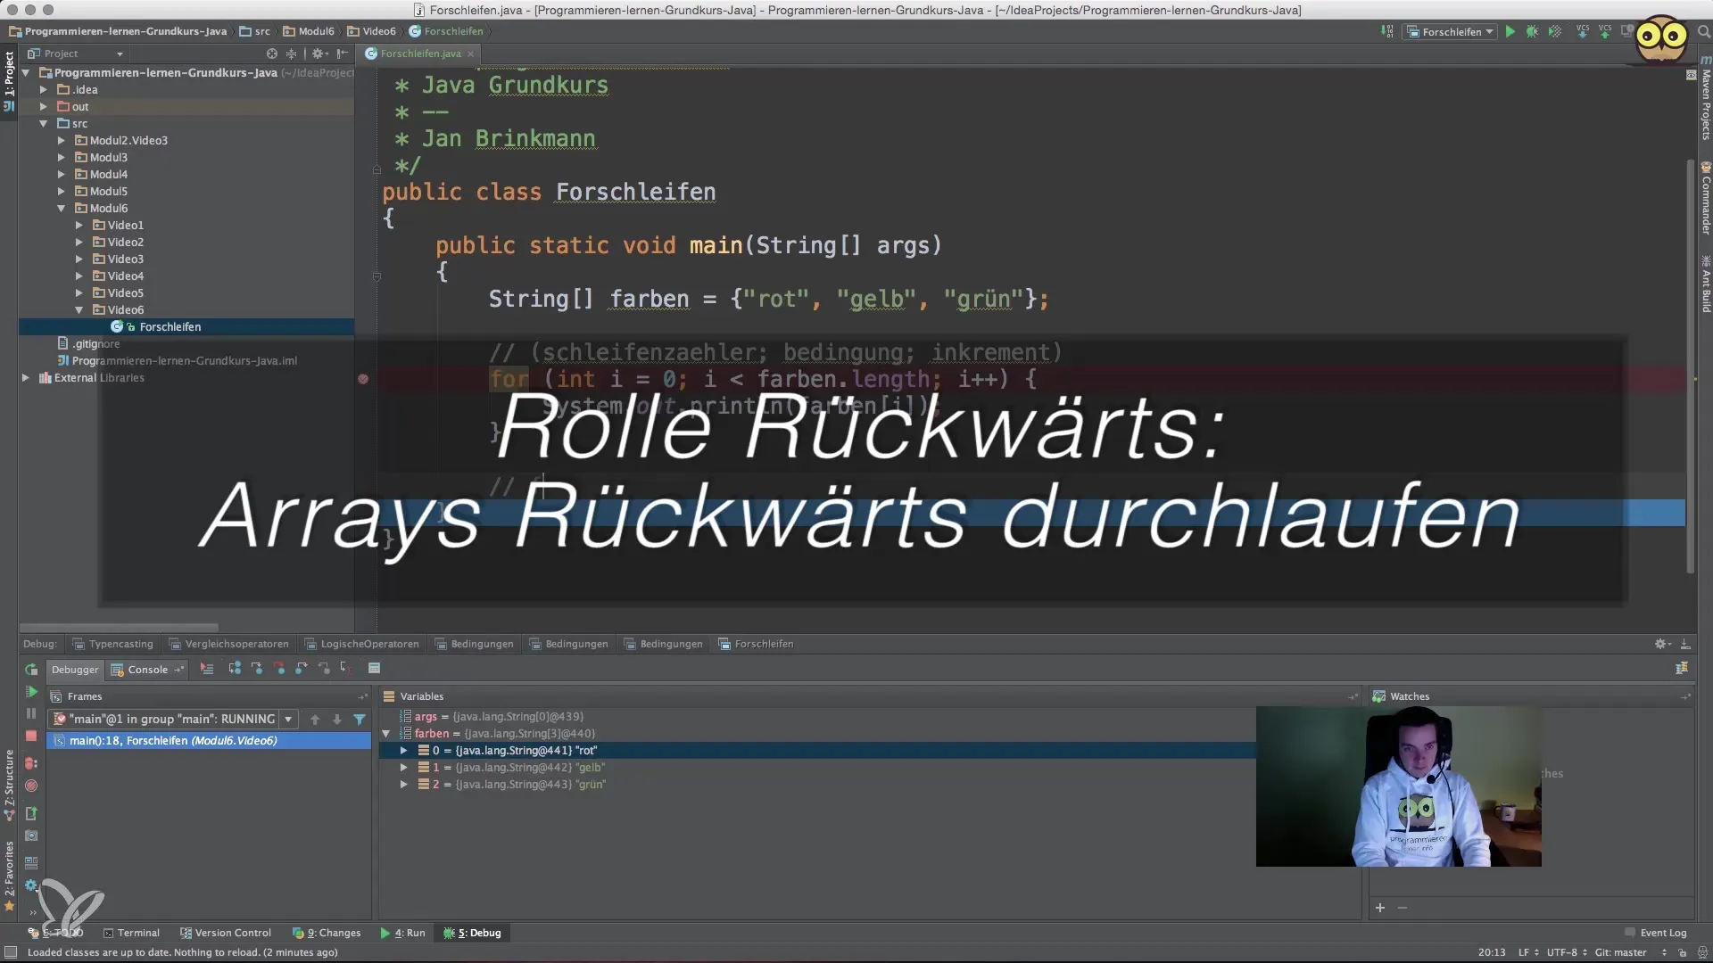Run Forschleifen with the green play button
1713x963 pixels.
(x=1510, y=31)
